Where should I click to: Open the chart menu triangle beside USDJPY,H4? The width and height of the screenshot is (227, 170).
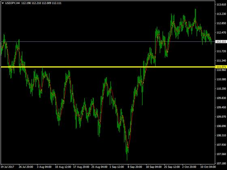click(x=2, y=3)
